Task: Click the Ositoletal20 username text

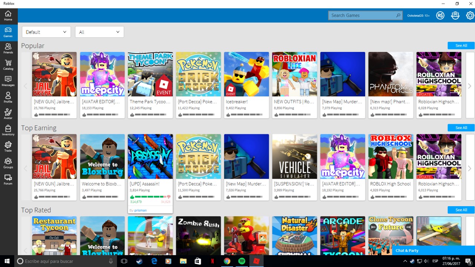Action: click(418, 16)
